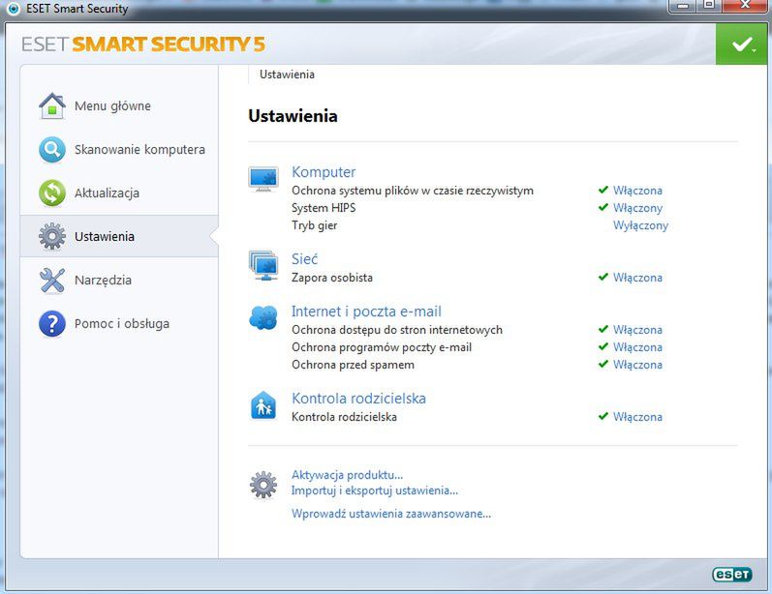Click 'Kontrola rodzicielska' row label under heading
This screenshot has width=772, height=594.
coord(344,417)
